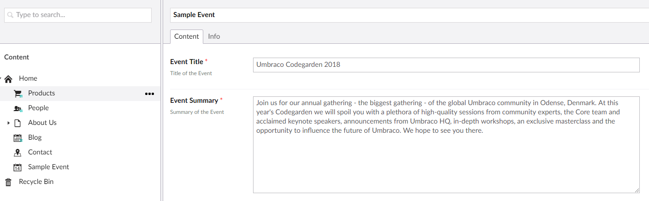This screenshot has width=649, height=201.
Task: Open the Products three-dot actions menu
Action: pos(149,94)
